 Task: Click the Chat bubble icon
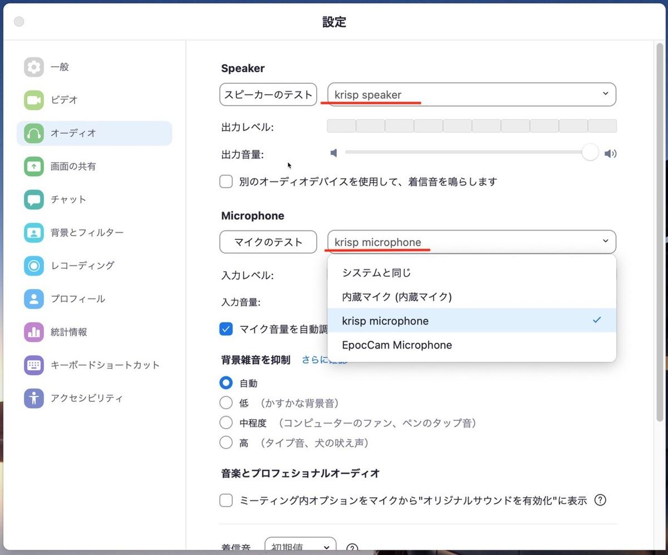point(34,199)
